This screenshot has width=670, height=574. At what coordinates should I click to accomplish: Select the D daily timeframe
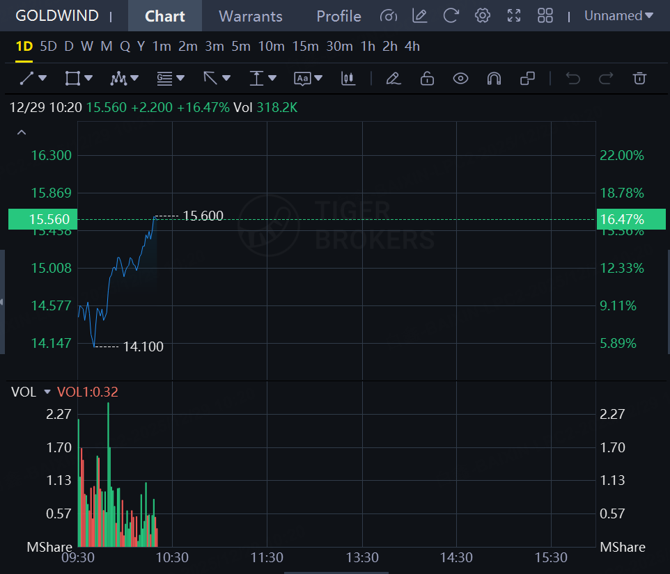click(x=69, y=46)
